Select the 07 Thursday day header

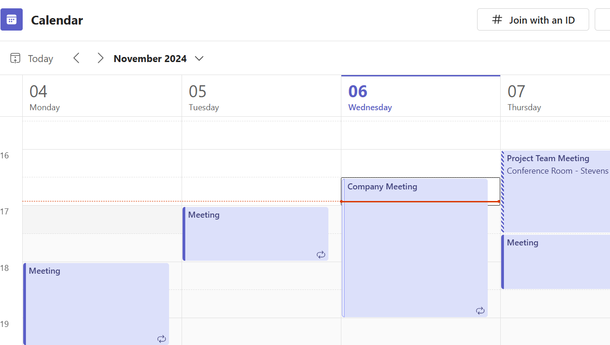[555, 96]
